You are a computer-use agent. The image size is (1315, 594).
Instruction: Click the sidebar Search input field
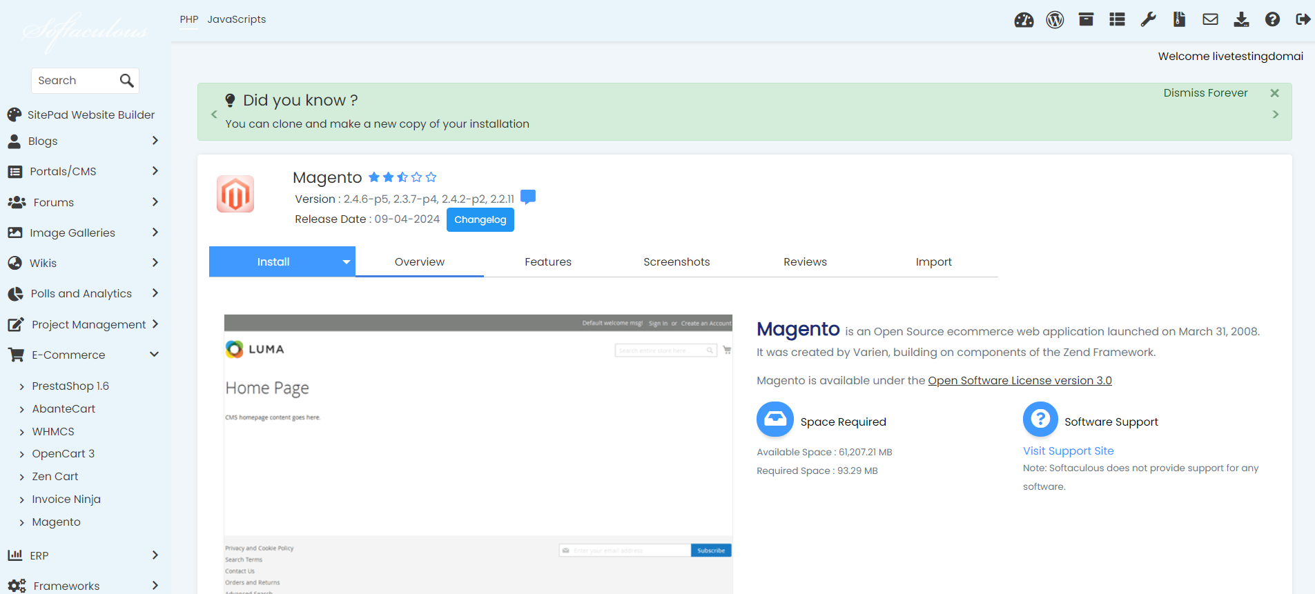pyautogui.click(x=75, y=81)
